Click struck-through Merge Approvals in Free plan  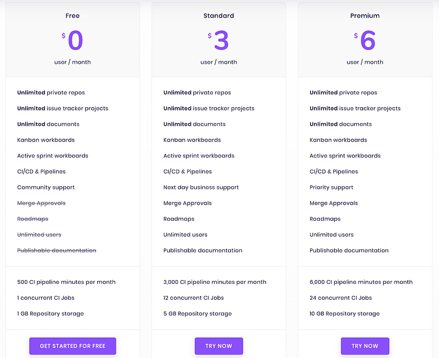click(x=42, y=203)
